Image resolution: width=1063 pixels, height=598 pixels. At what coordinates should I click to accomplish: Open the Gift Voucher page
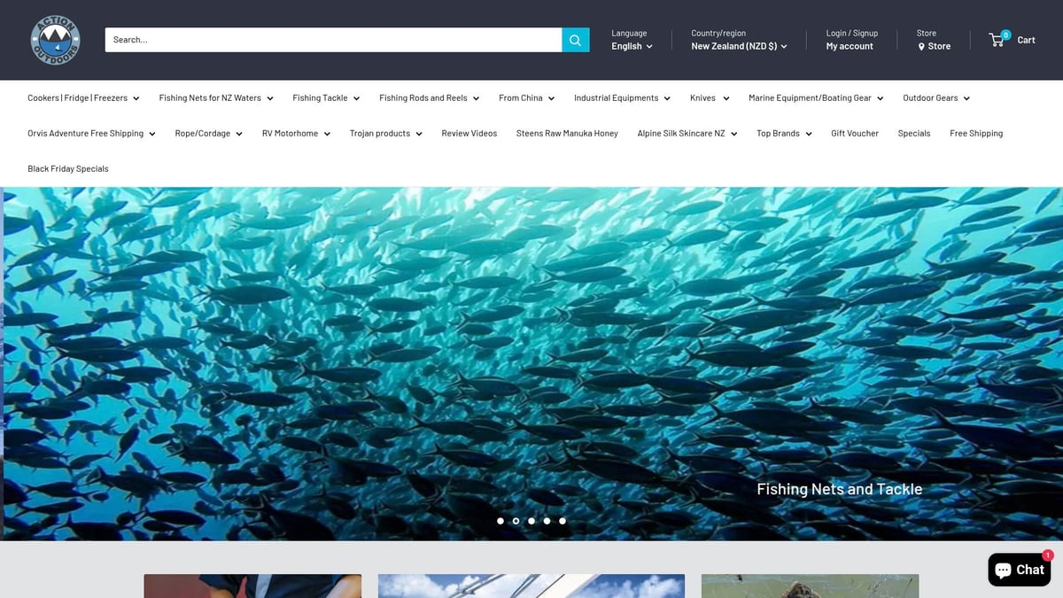pos(854,133)
